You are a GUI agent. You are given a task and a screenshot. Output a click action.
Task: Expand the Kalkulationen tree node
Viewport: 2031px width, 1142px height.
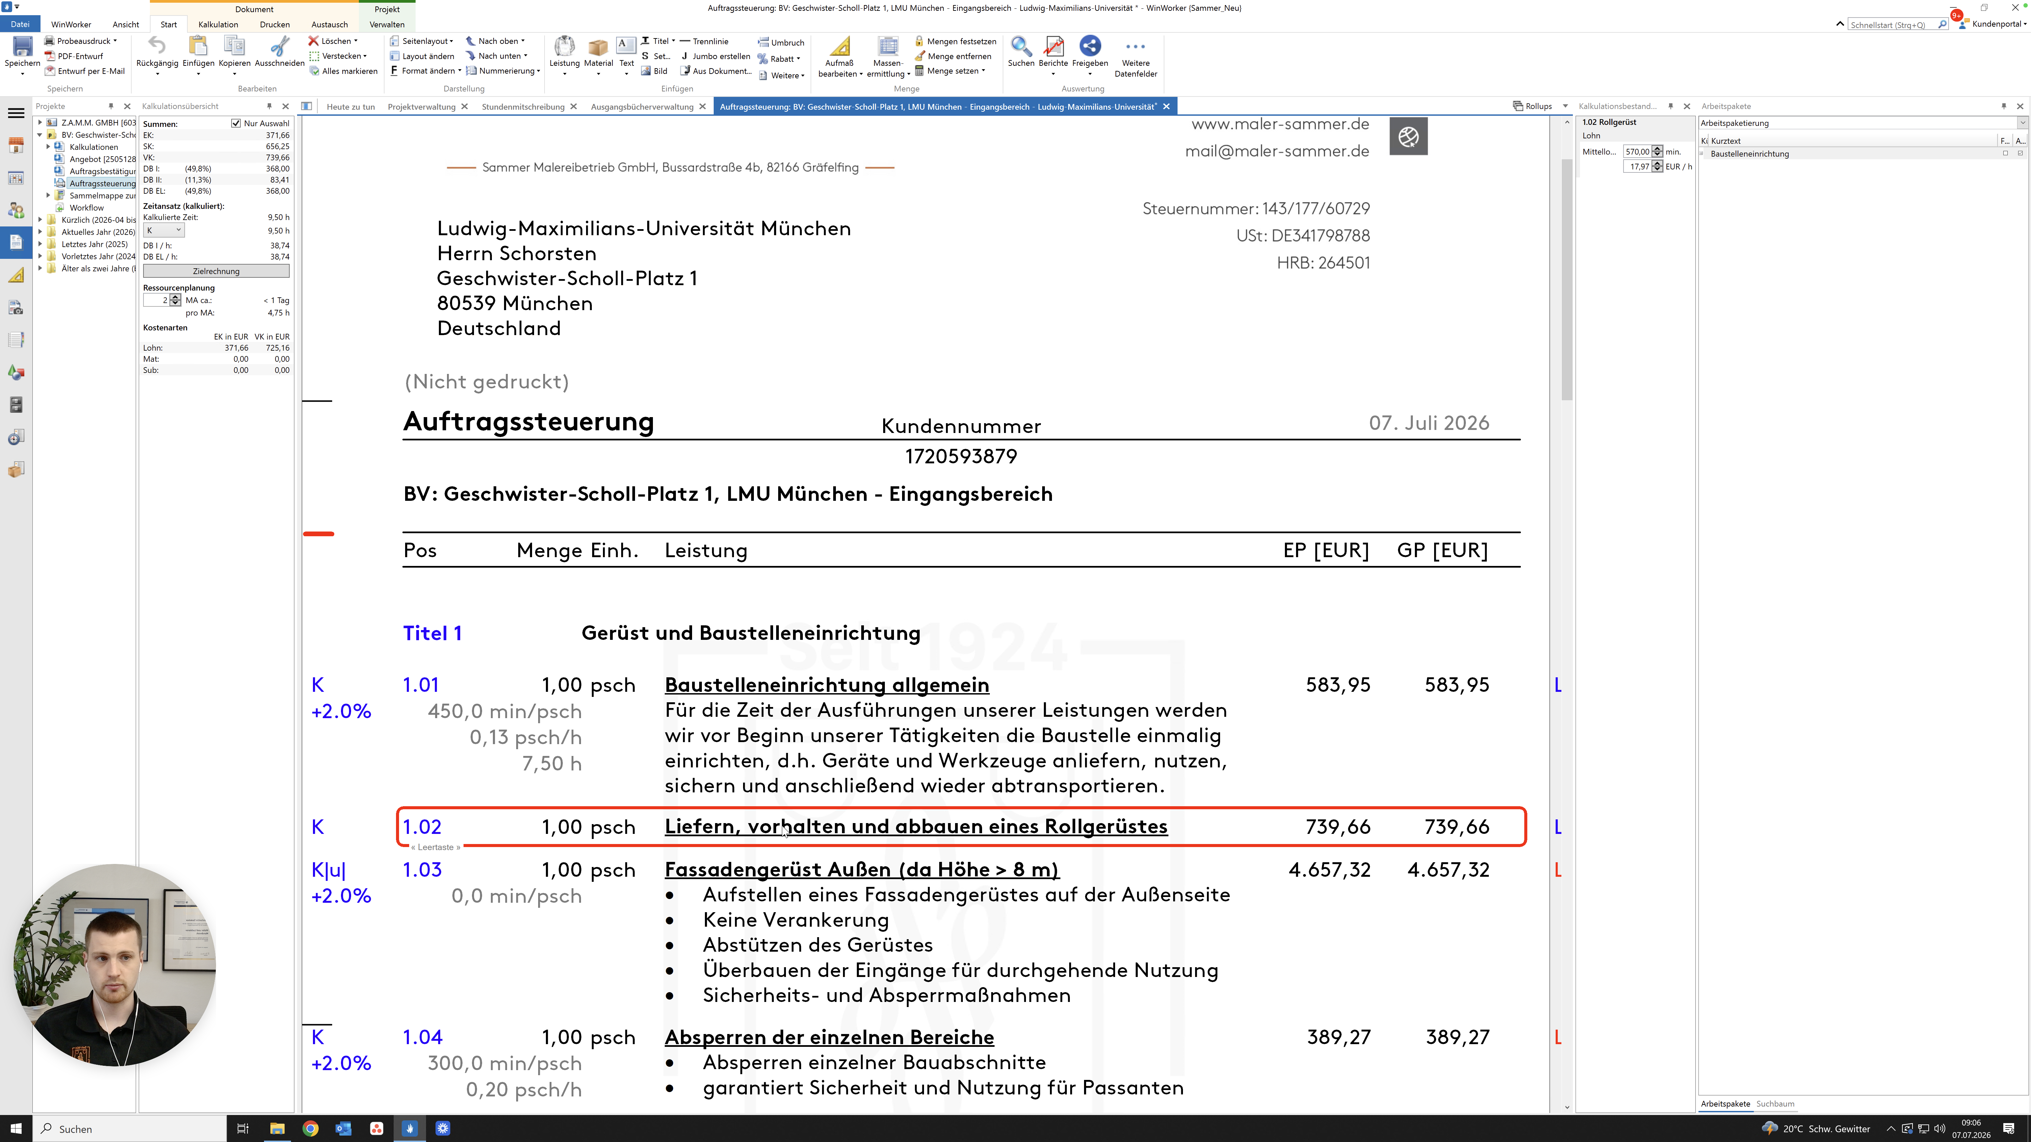(x=48, y=146)
